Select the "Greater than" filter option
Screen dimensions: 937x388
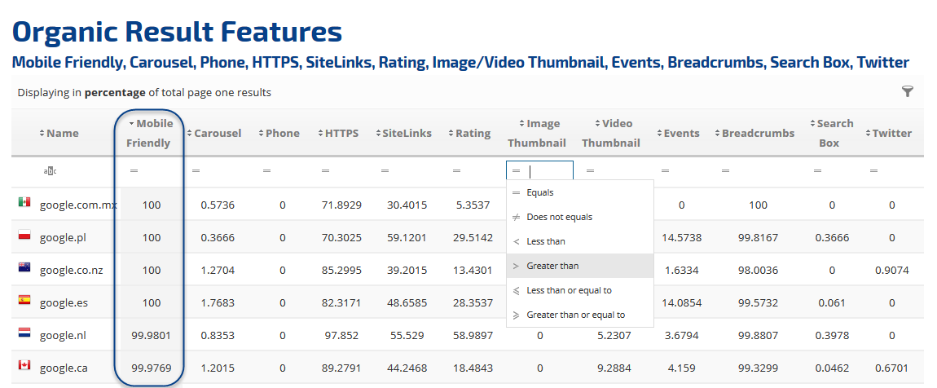(552, 266)
